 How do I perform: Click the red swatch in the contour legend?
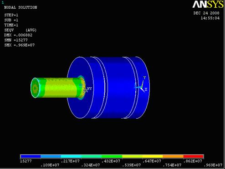[193, 157]
